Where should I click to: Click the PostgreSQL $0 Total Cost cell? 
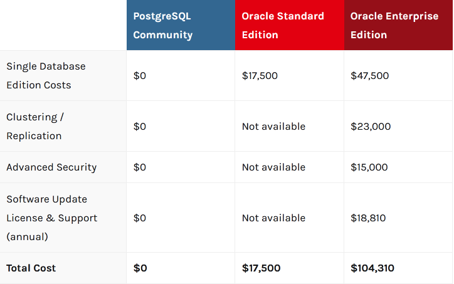[140, 268]
